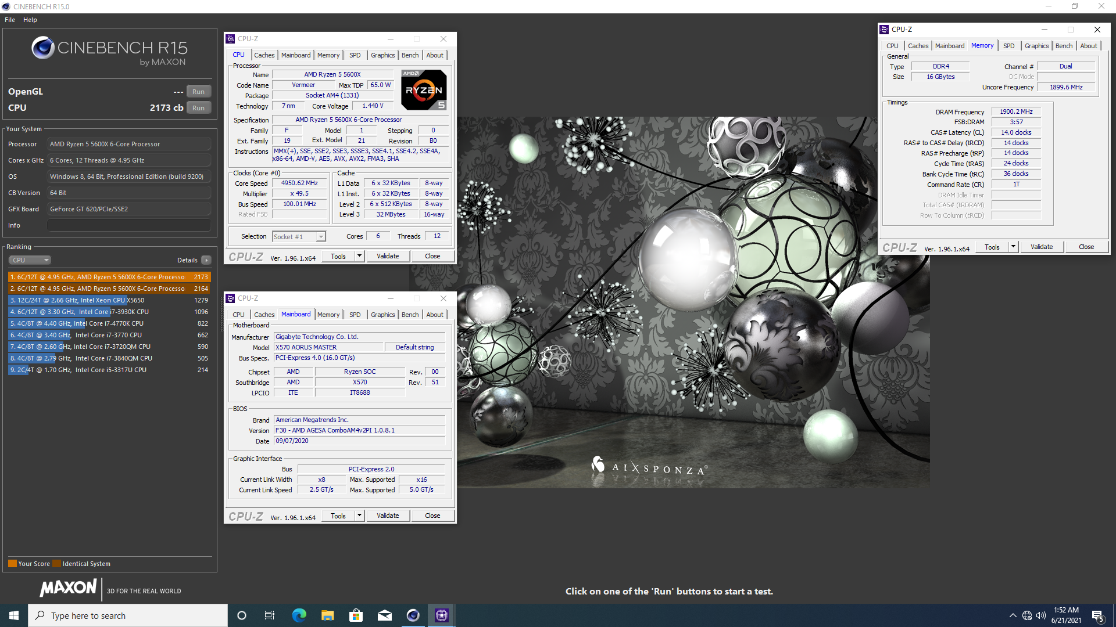Switch to Bench tab in top CPU-Z window
Viewport: 1116px width, 627px height.
coord(410,55)
